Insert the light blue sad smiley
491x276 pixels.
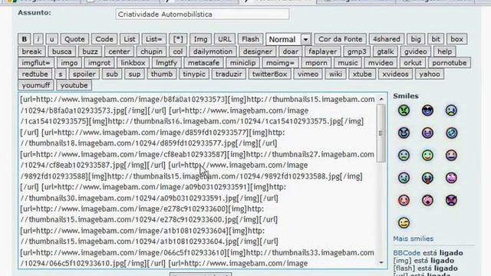pos(404,156)
